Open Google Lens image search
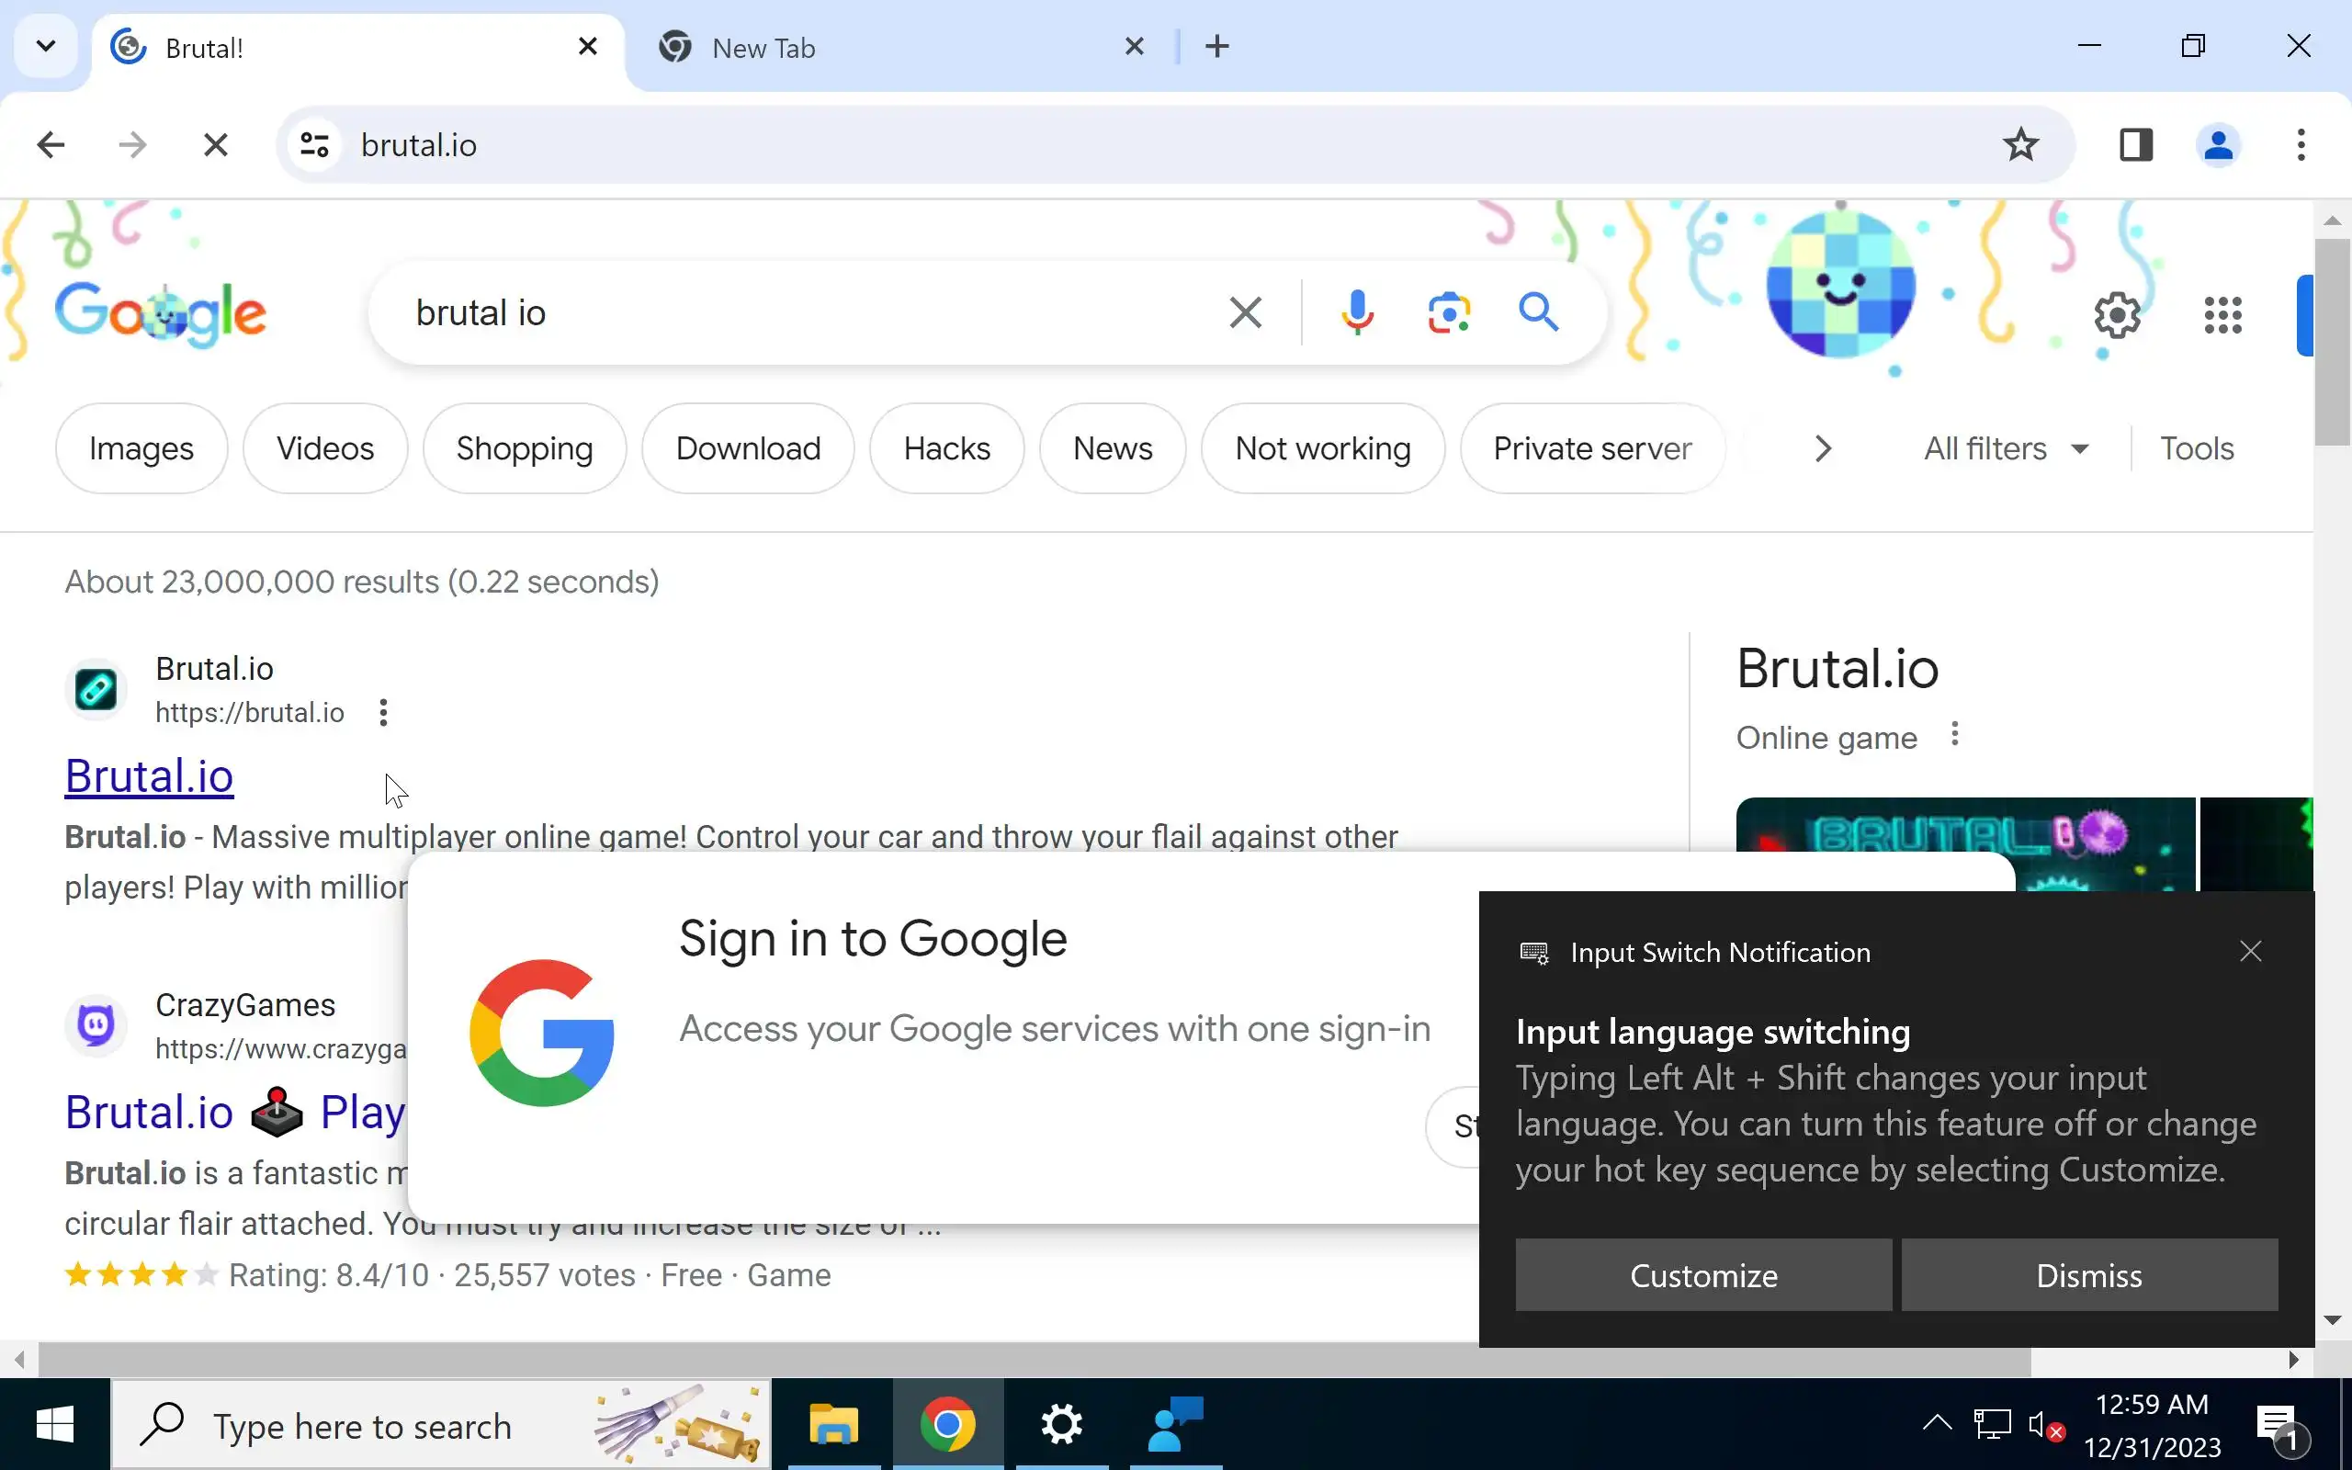Screen dimensions: 2352x1470 [x=1448, y=313]
